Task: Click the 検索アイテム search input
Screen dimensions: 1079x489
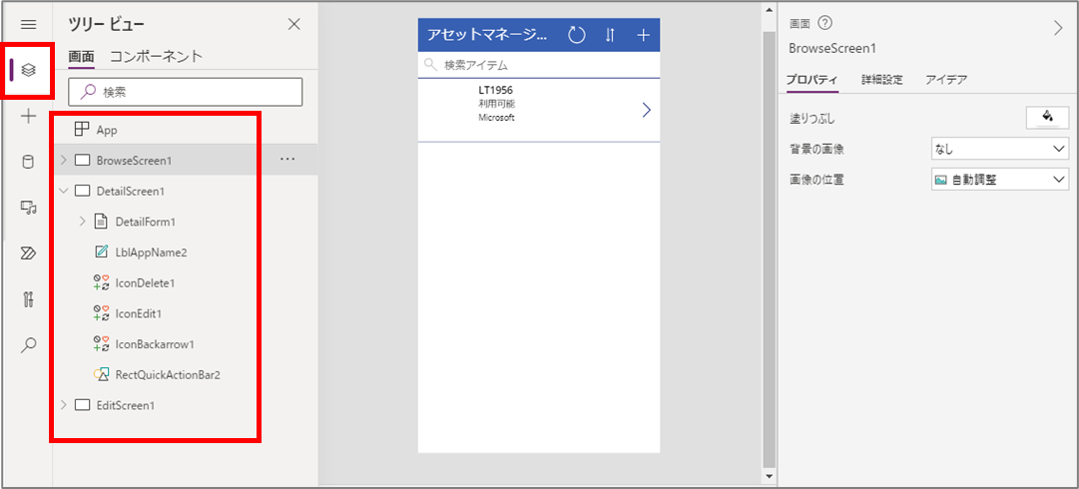Action: (539, 65)
